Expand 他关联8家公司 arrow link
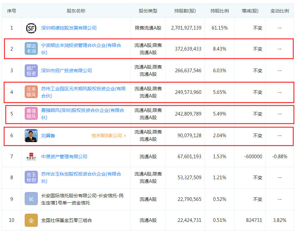299x235 pixels. click(109, 136)
